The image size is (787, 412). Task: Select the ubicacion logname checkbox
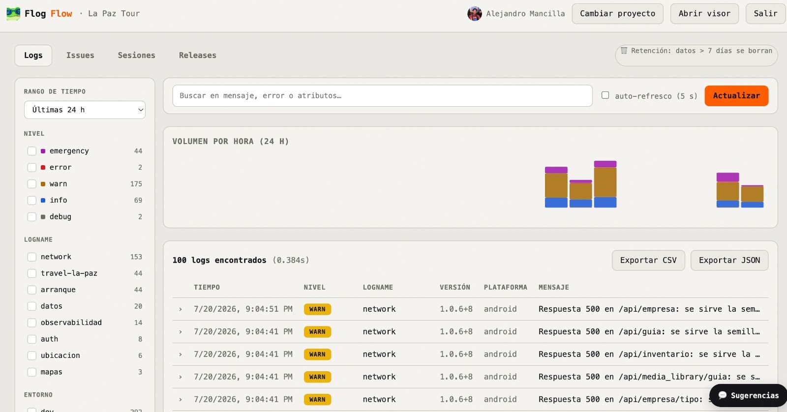(32, 355)
